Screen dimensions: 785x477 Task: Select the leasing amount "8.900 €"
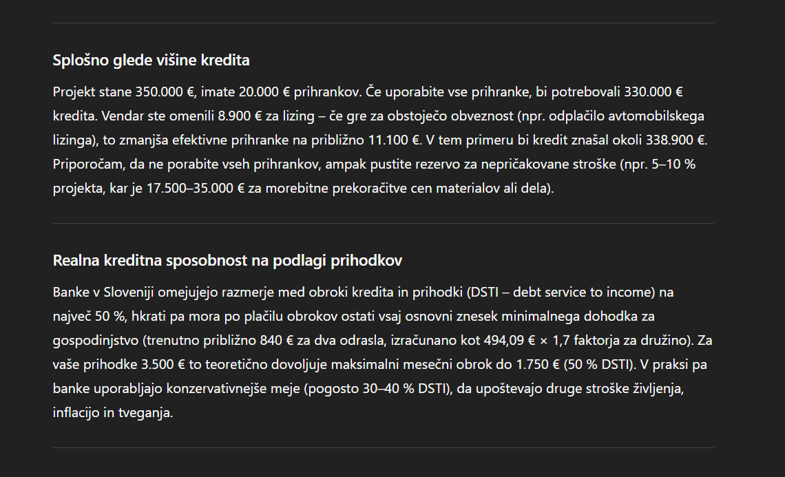point(240,116)
